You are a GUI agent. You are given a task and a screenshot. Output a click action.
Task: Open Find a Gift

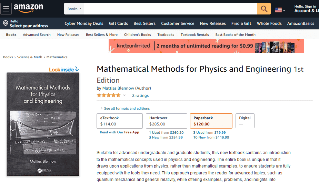pos(241,23)
